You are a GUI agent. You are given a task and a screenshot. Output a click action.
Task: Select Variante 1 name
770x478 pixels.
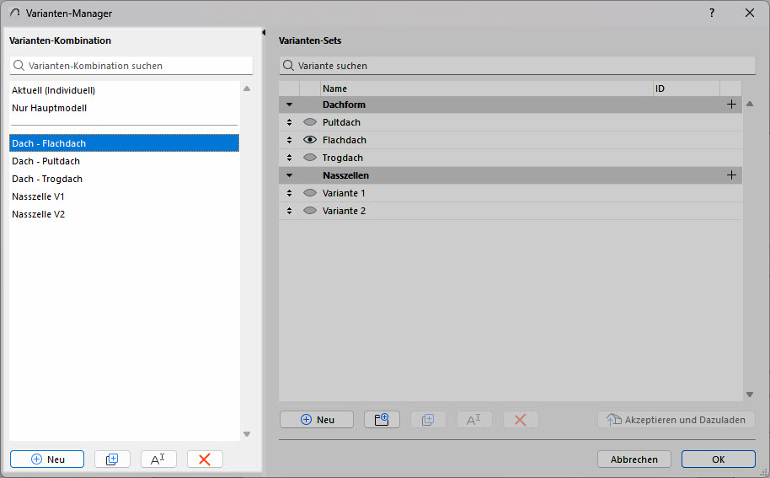(344, 193)
